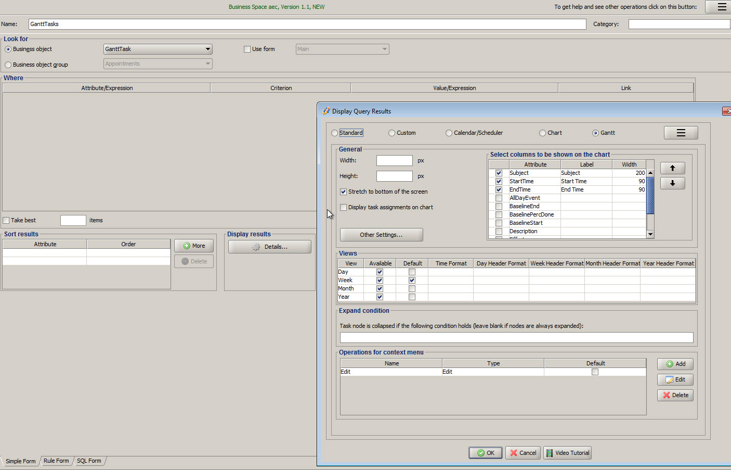
Task: Select the Description attribute row
Action: (567, 232)
